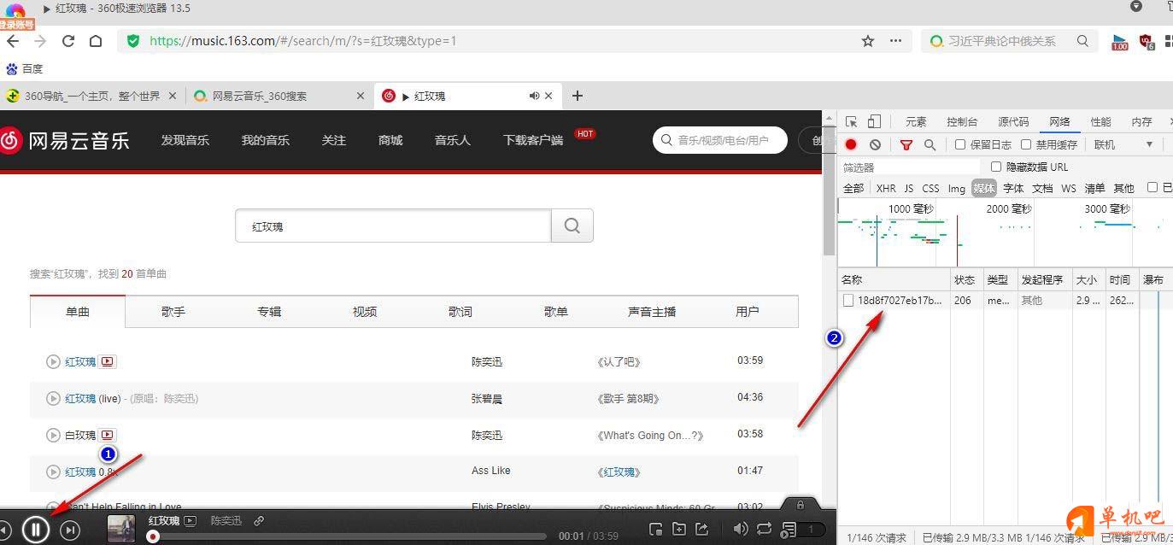The image size is (1173, 545).
Task: Mute the 红玫瑰 tab via speaker icon
Action: [x=535, y=96]
